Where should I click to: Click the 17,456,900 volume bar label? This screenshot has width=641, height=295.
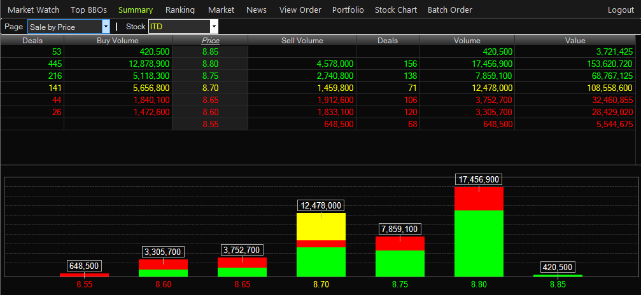pyautogui.click(x=479, y=180)
